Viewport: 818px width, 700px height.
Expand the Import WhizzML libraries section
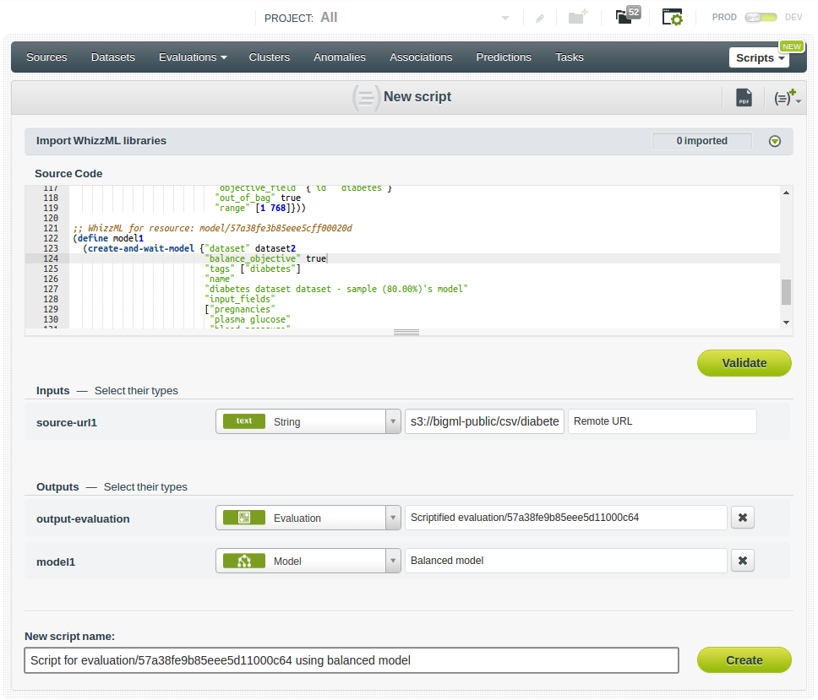[774, 141]
